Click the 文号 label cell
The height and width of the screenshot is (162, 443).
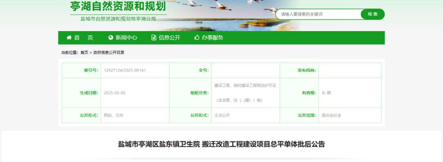click(190, 70)
